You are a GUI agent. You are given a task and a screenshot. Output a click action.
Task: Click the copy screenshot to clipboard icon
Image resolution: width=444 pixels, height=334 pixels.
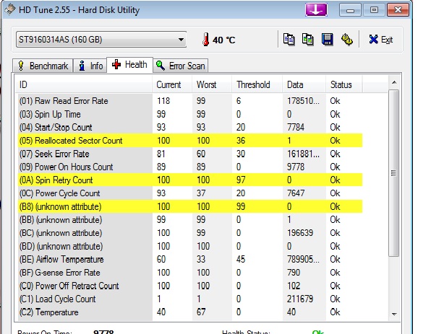tap(308, 40)
